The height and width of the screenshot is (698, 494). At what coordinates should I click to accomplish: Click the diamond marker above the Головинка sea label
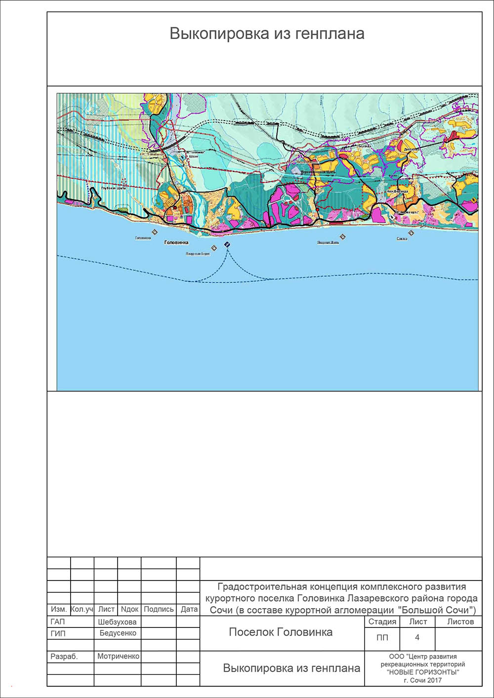pyautogui.click(x=155, y=232)
